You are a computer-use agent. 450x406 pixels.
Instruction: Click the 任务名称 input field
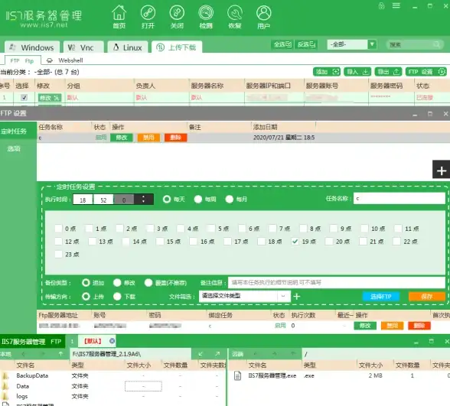point(399,199)
